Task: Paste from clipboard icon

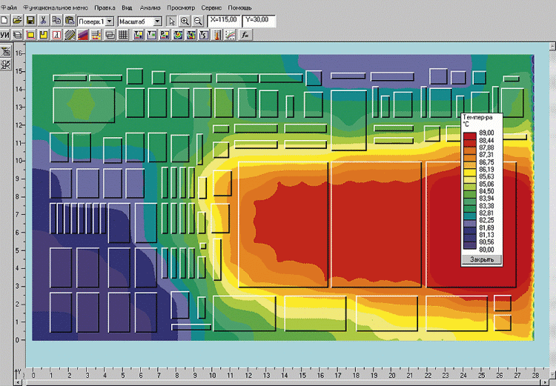Action: pyautogui.click(x=70, y=21)
